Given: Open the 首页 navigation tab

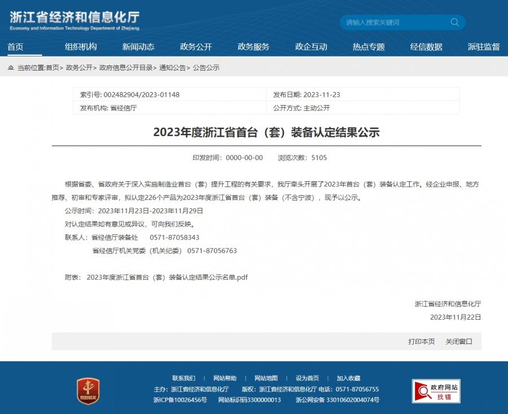Looking at the screenshot, I should click(x=15, y=47).
